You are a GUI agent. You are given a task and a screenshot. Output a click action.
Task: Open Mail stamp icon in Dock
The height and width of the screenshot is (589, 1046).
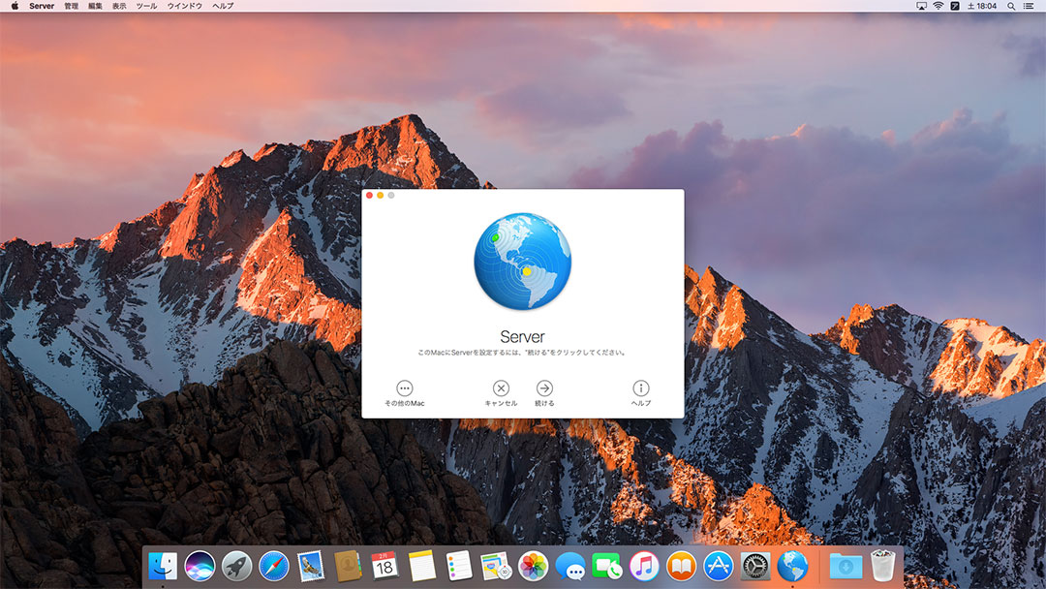311,567
